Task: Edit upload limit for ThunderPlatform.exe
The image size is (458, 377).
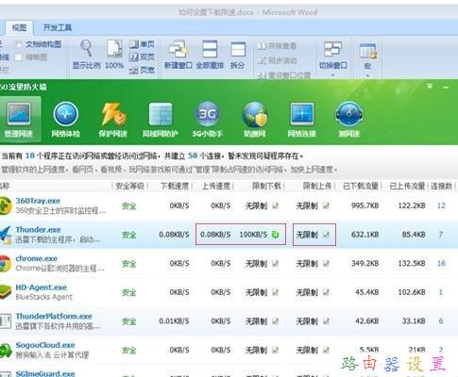Action: tap(326, 321)
